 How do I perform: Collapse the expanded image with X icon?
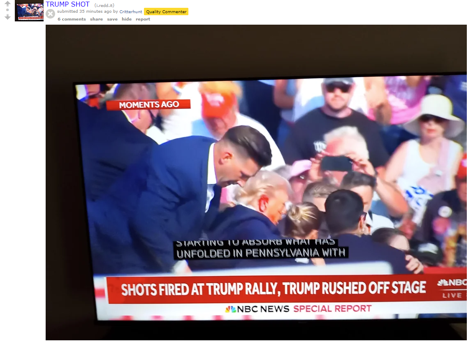[x=50, y=14]
